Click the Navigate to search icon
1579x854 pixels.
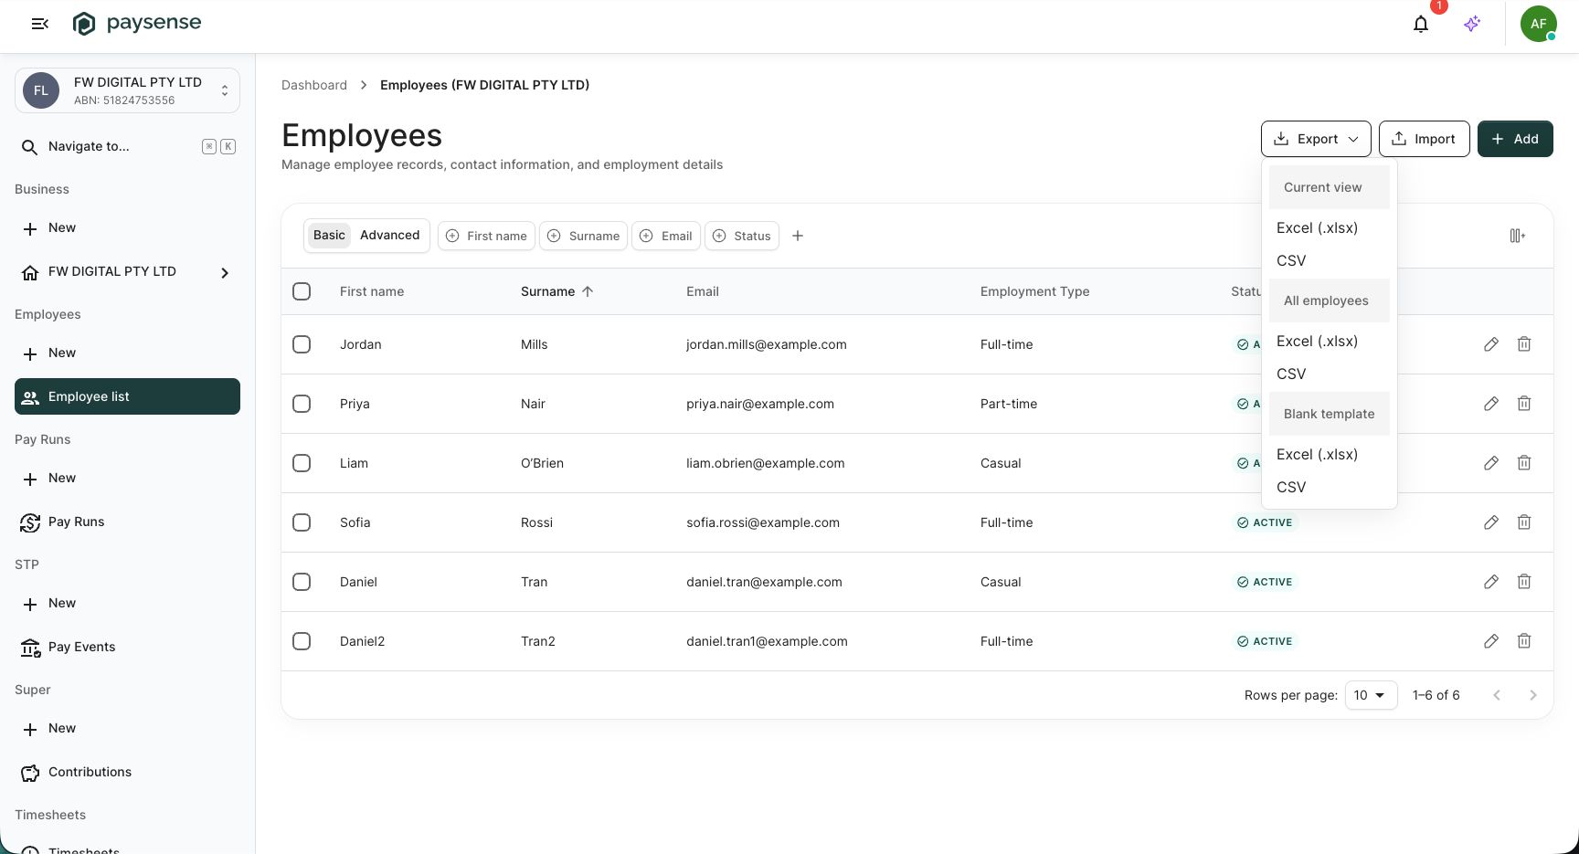29,147
